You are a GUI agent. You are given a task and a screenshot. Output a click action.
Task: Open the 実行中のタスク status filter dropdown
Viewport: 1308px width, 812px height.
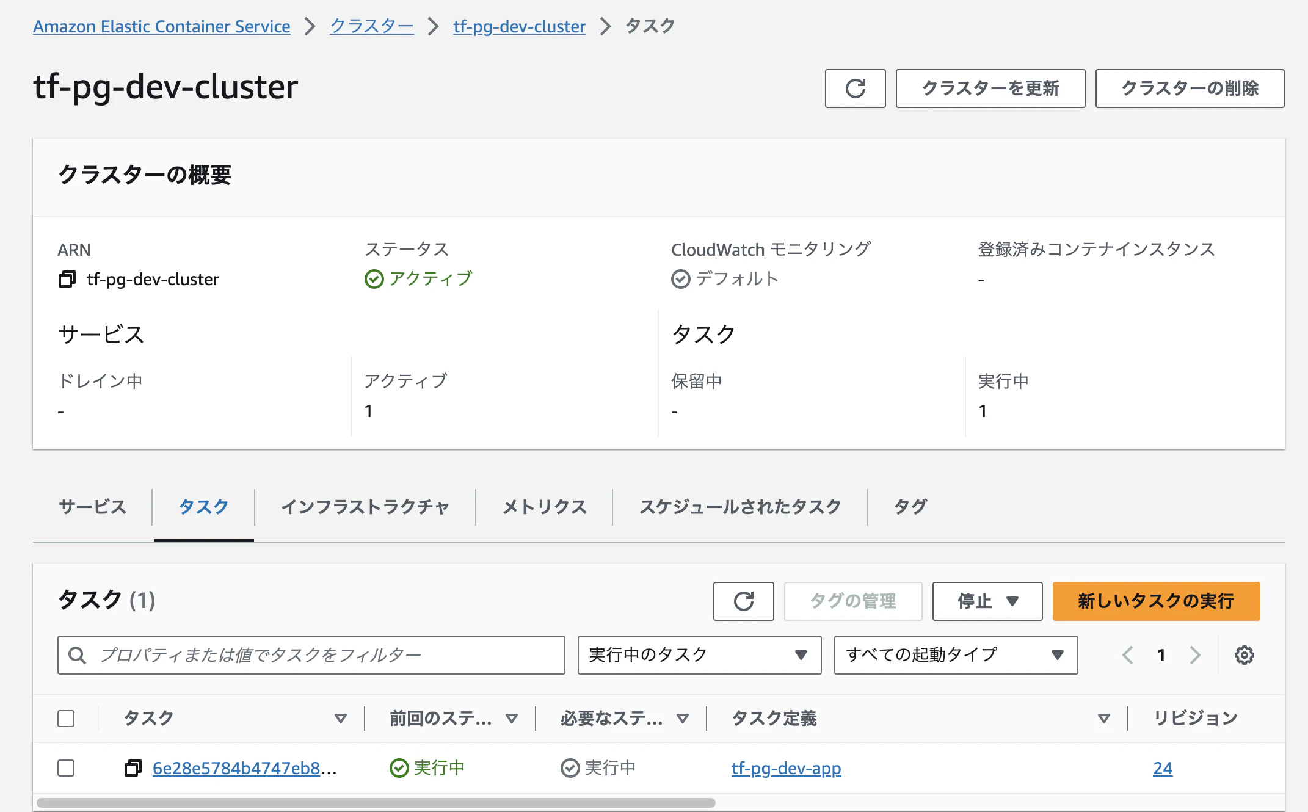(x=699, y=655)
